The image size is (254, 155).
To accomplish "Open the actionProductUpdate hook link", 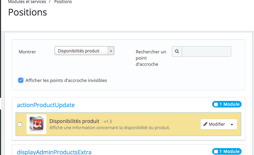I will (46, 105).
